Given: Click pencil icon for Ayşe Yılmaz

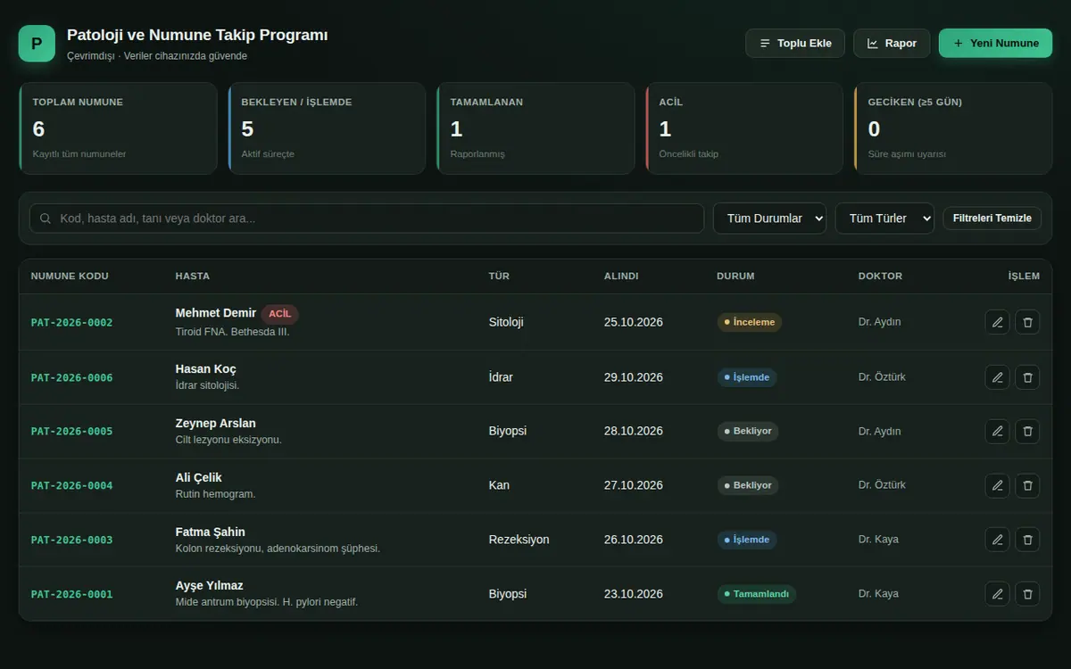Looking at the screenshot, I should pos(997,594).
